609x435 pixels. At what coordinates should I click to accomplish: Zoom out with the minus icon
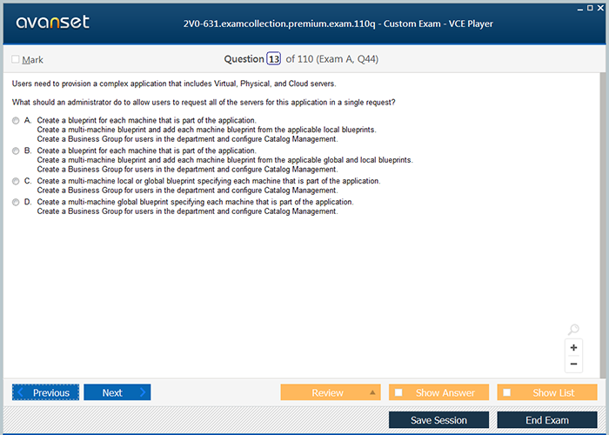[x=573, y=365]
